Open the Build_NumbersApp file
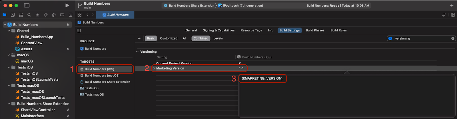This screenshot has height=119, width=457. (37, 37)
